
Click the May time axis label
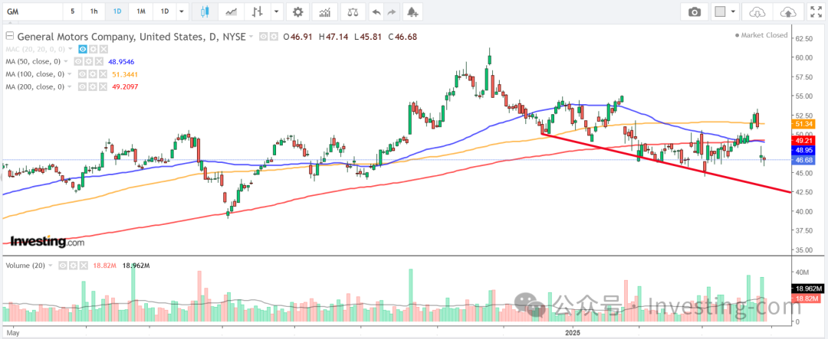15,333
